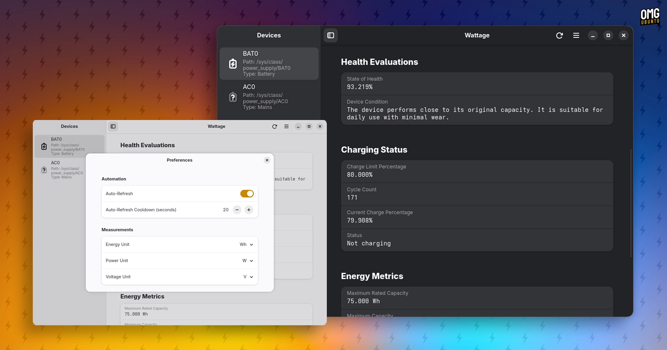The width and height of the screenshot is (667, 350).
Task: Decrease the Auto-Refresh Cooldown value
Action: 237,210
